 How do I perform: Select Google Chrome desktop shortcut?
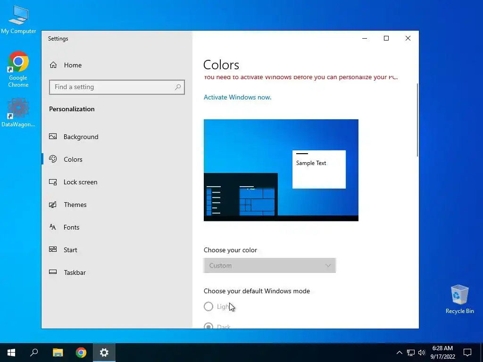[18, 69]
